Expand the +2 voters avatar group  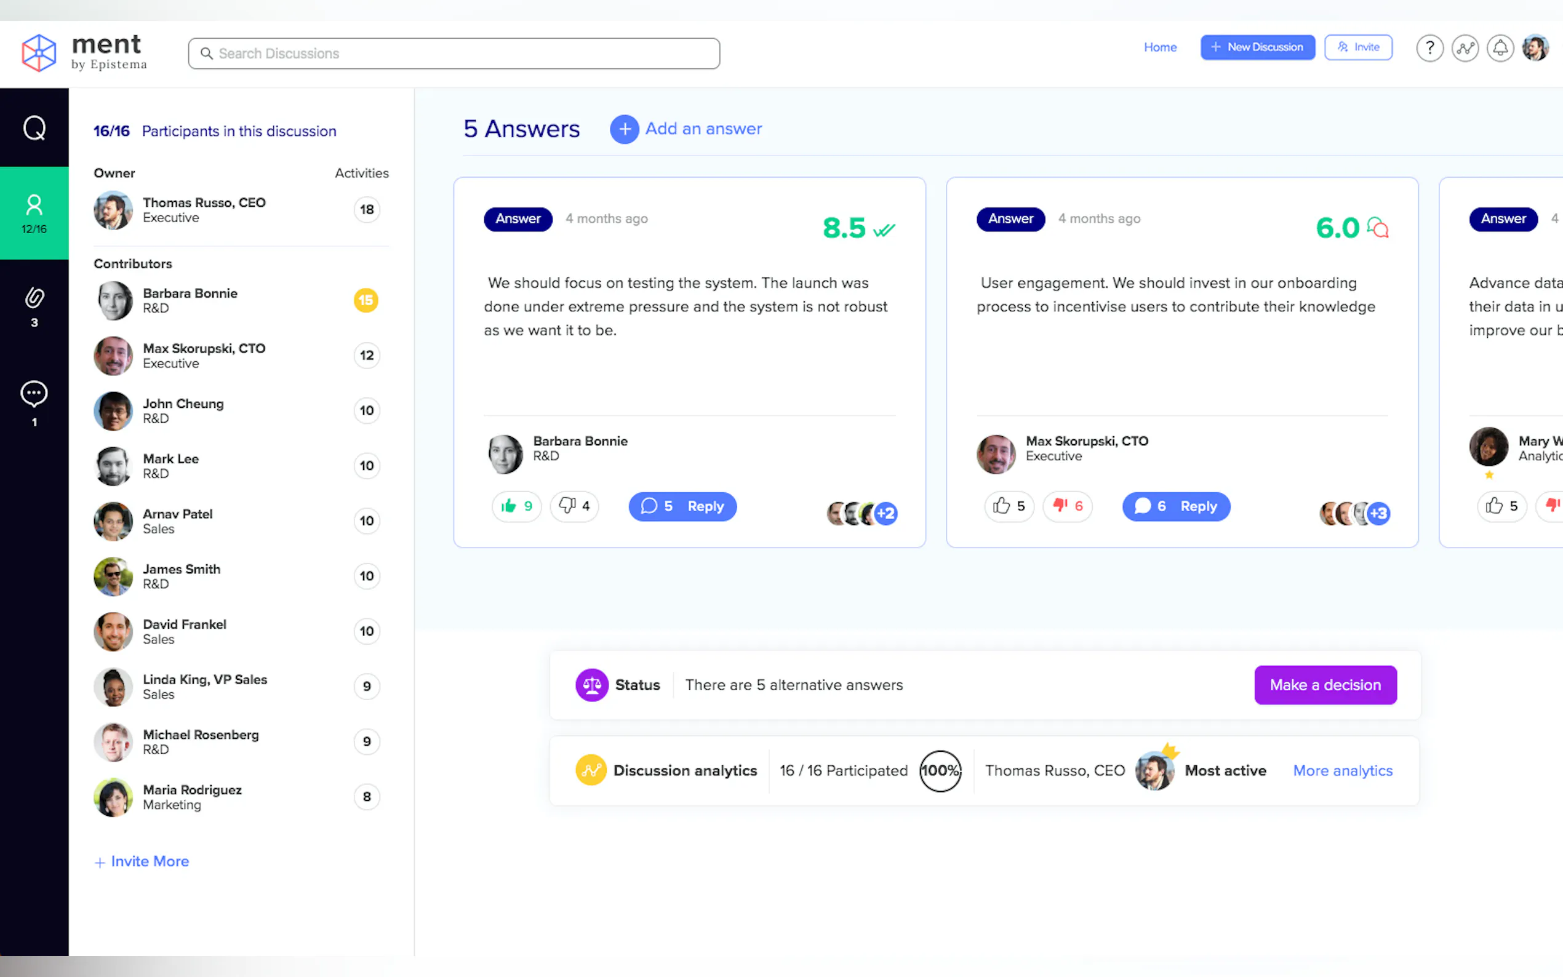coord(886,514)
